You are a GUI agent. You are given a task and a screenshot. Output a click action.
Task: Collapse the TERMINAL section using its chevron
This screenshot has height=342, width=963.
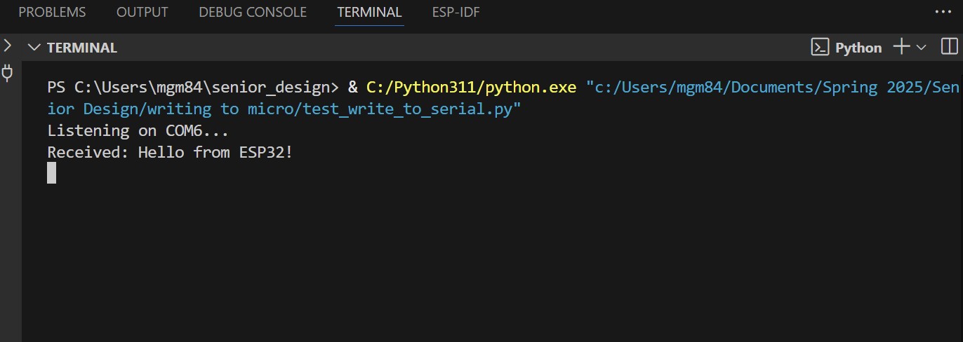(34, 48)
